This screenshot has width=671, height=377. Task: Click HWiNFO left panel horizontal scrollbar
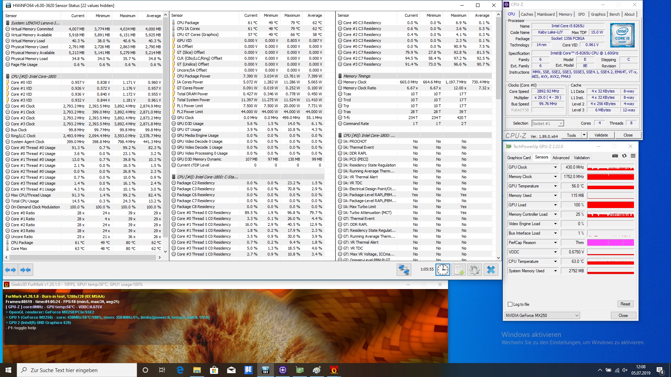83,257
